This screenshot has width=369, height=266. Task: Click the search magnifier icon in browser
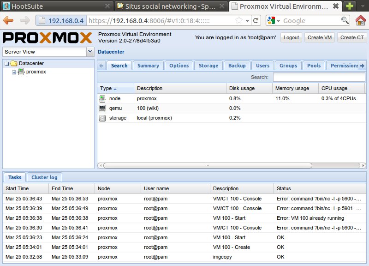(345, 20)
